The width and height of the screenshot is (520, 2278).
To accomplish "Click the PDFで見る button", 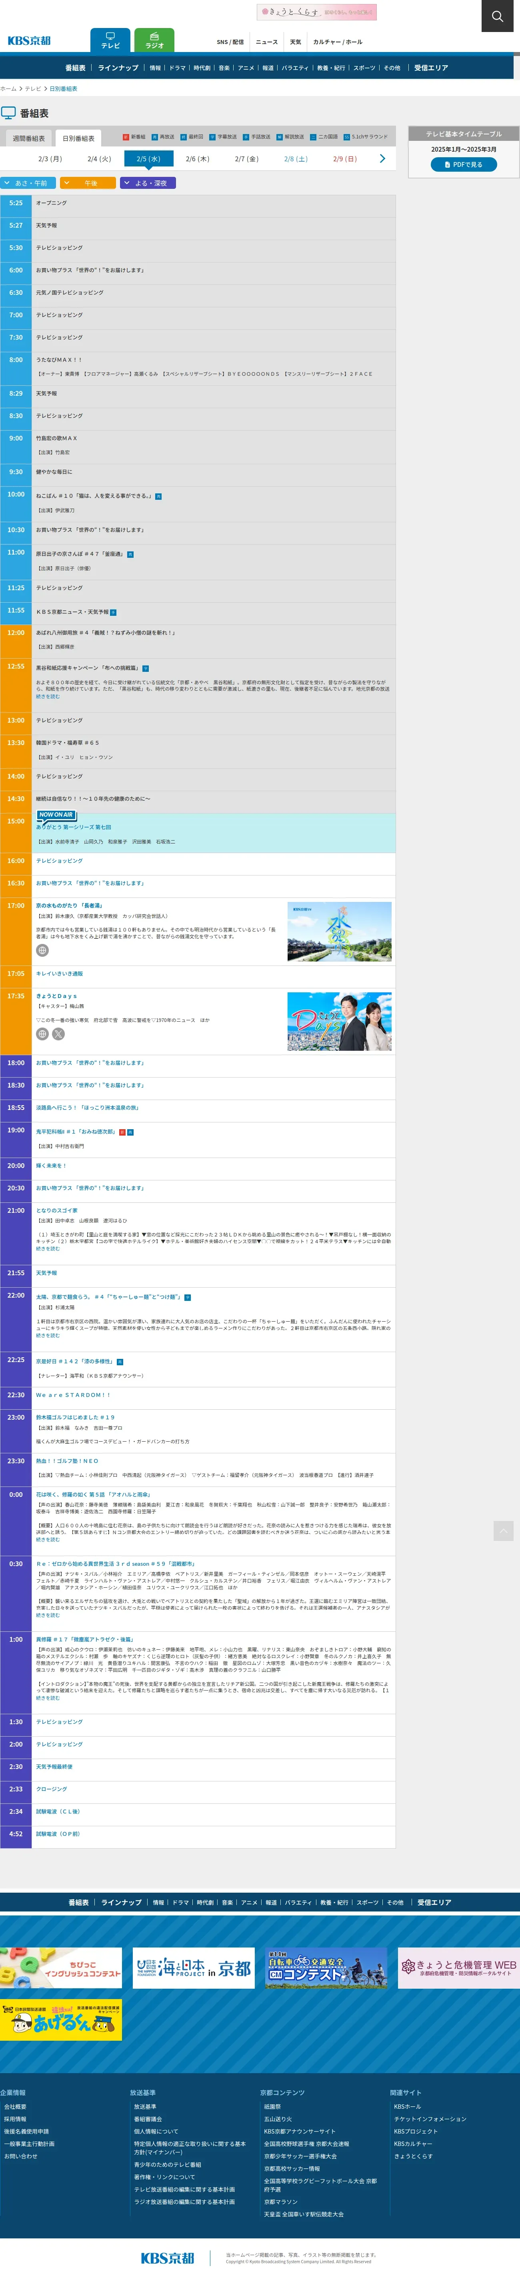I will point(464,164).
